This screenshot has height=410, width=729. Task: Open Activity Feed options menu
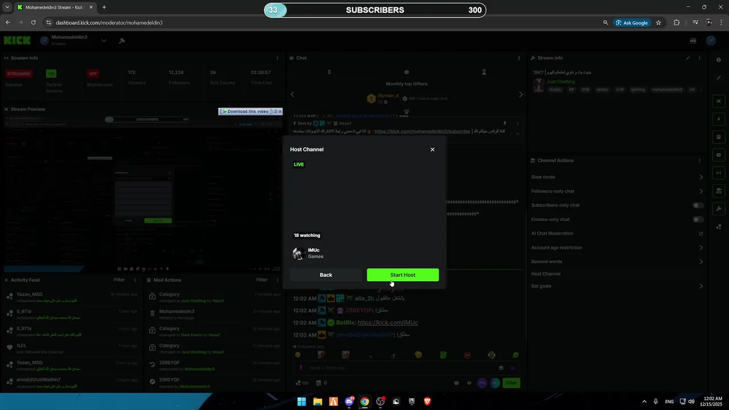pos(135,280)
